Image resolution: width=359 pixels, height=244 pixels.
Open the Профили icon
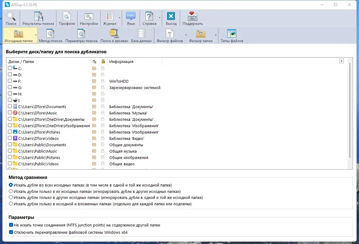click(67, 16)
